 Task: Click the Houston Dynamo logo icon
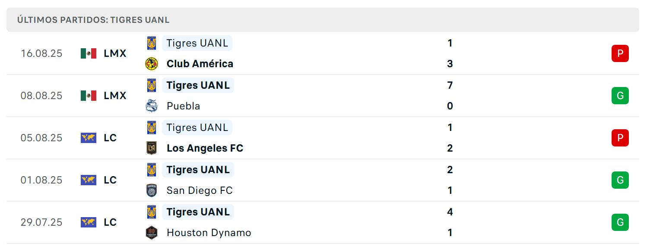pyautogui.click(x=152, y=233)
